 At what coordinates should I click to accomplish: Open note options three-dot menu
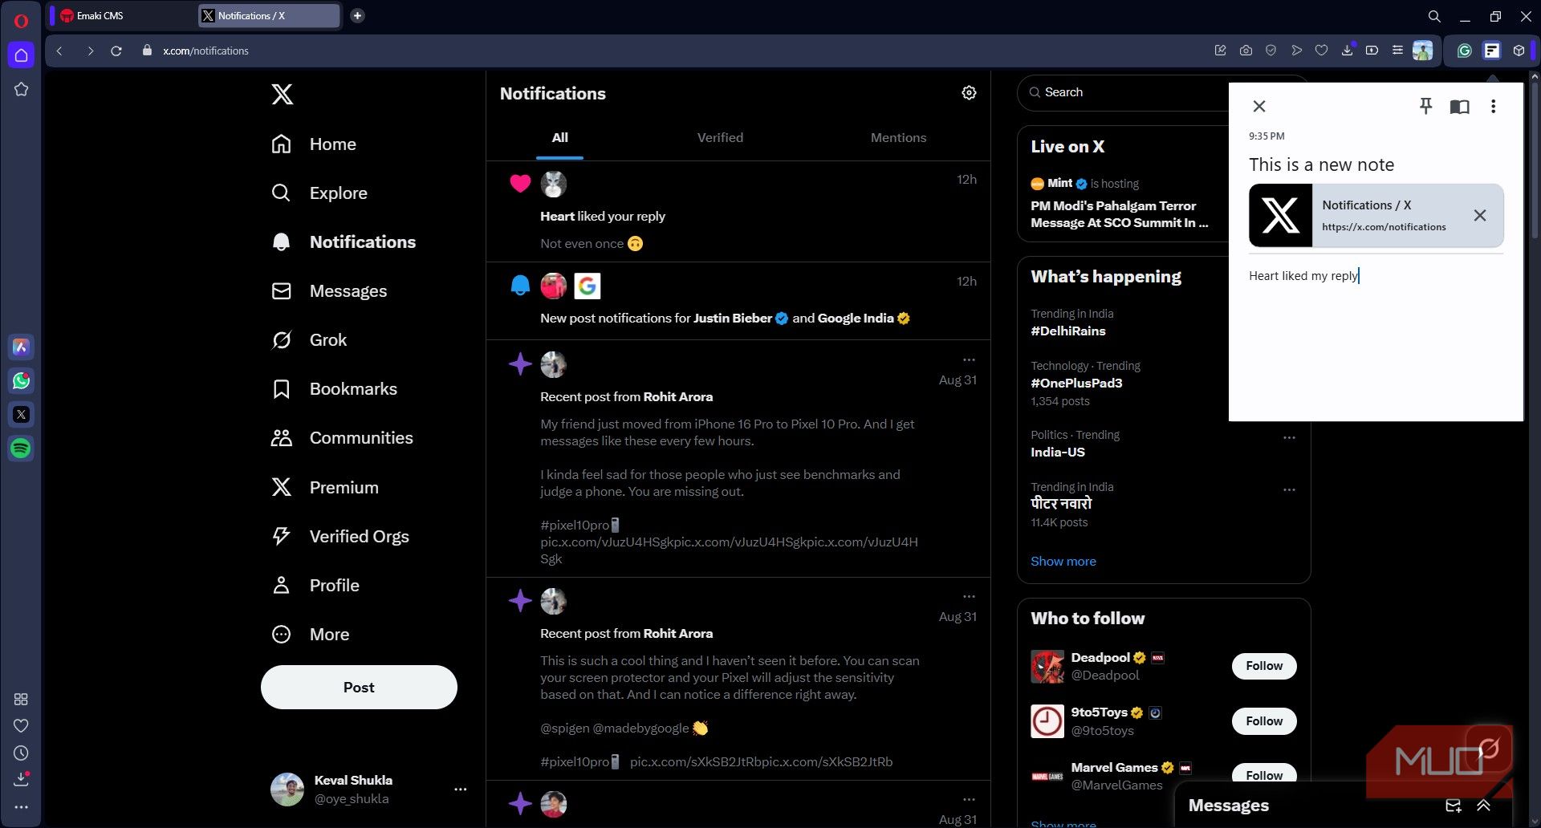tap(1493, 106)
